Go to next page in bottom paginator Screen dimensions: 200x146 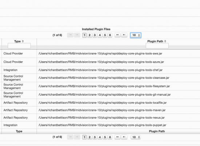click(x=117, y=137)
